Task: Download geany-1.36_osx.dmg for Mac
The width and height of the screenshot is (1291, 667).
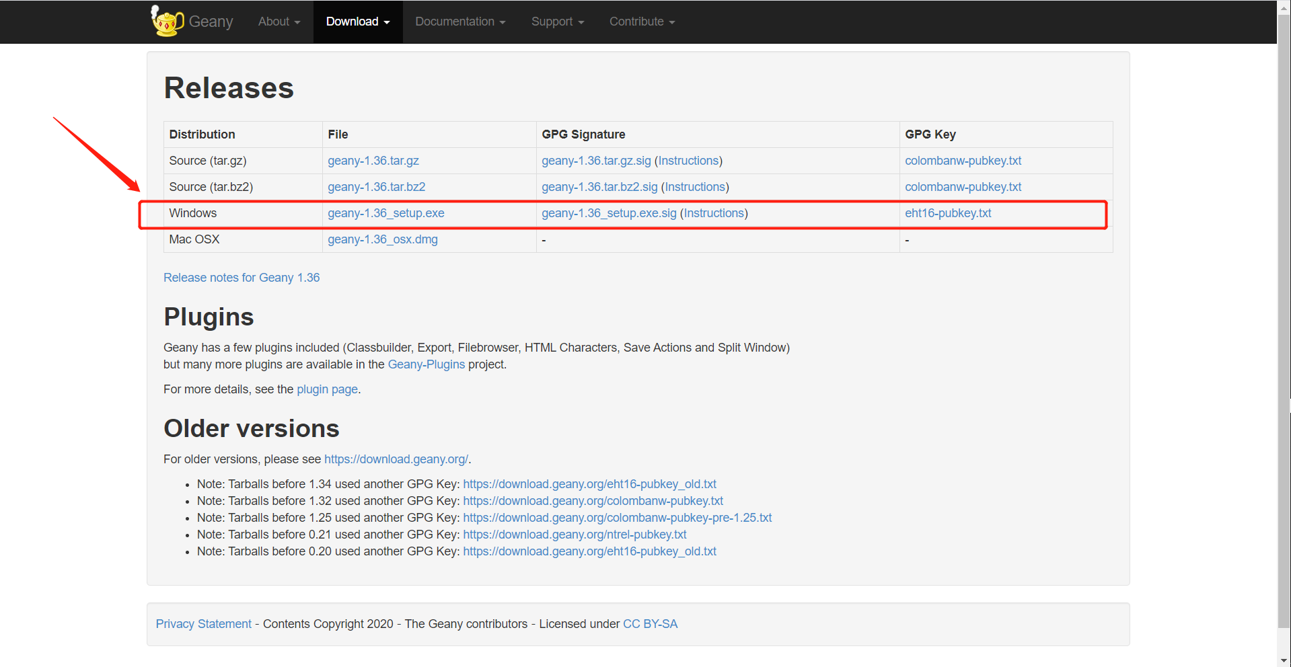Action: click(383, 239)
